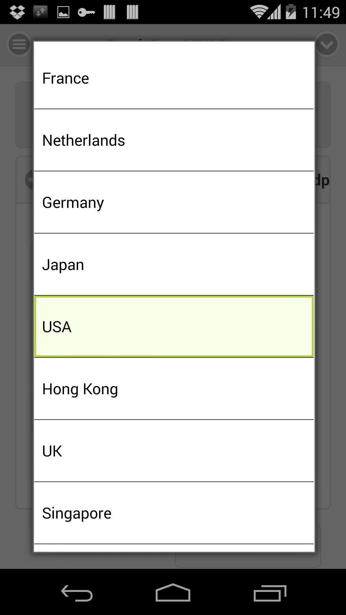Tap the download notification icon
Viewport: 346px width, 615px height.
click(x=40, y=12)
